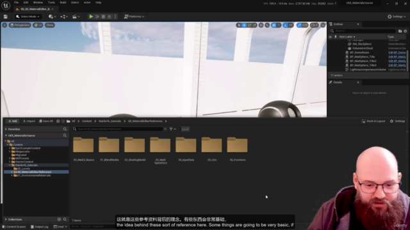Click Import in Content Browser
Image resolution: width=410 pixels, height=230 pixels.
pos(29,121)
